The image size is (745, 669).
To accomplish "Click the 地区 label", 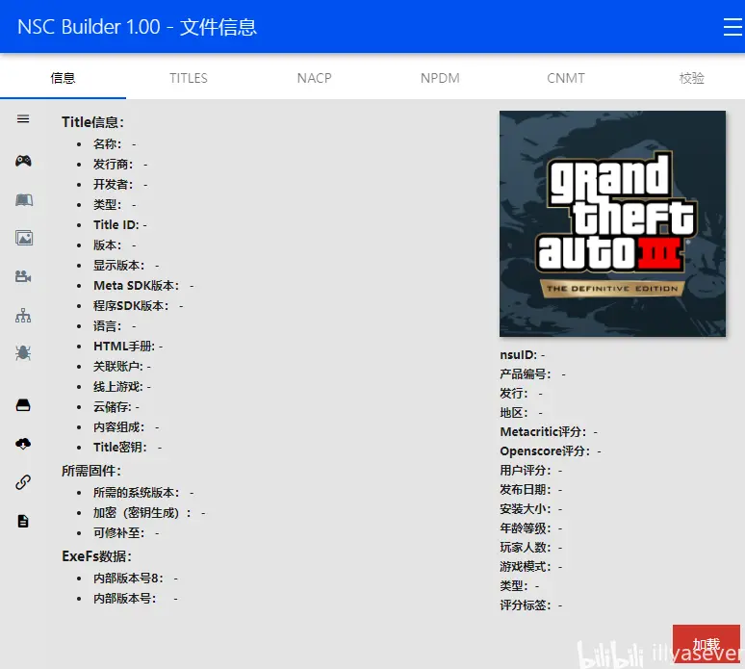I will 514,412.
